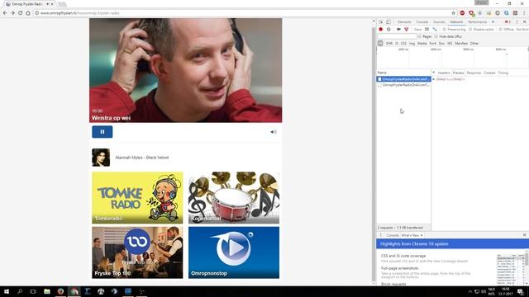This screenshot has width=529, height=297.
Task: Open drawer Console tab
Action: [x=392, y=235]
